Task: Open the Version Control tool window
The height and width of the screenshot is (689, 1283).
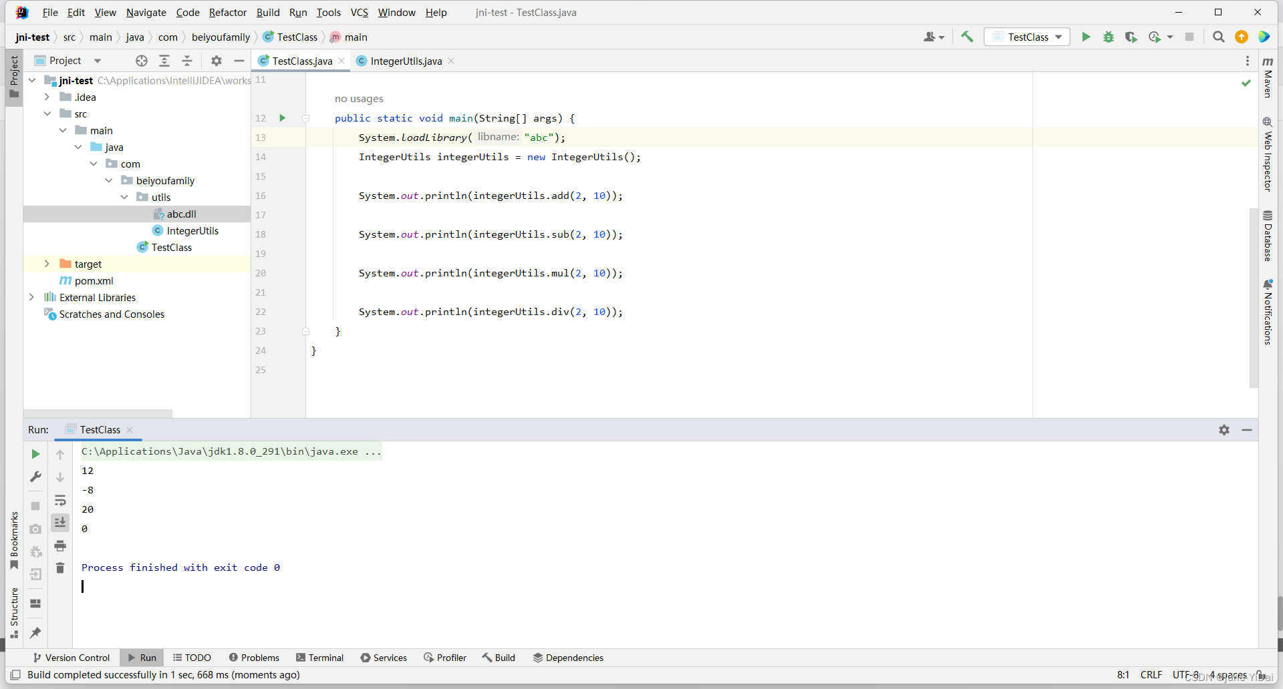Action: tap(71, 658)
